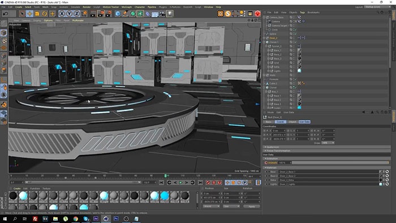Toggle Formula enable checkmark

(295, 79)
